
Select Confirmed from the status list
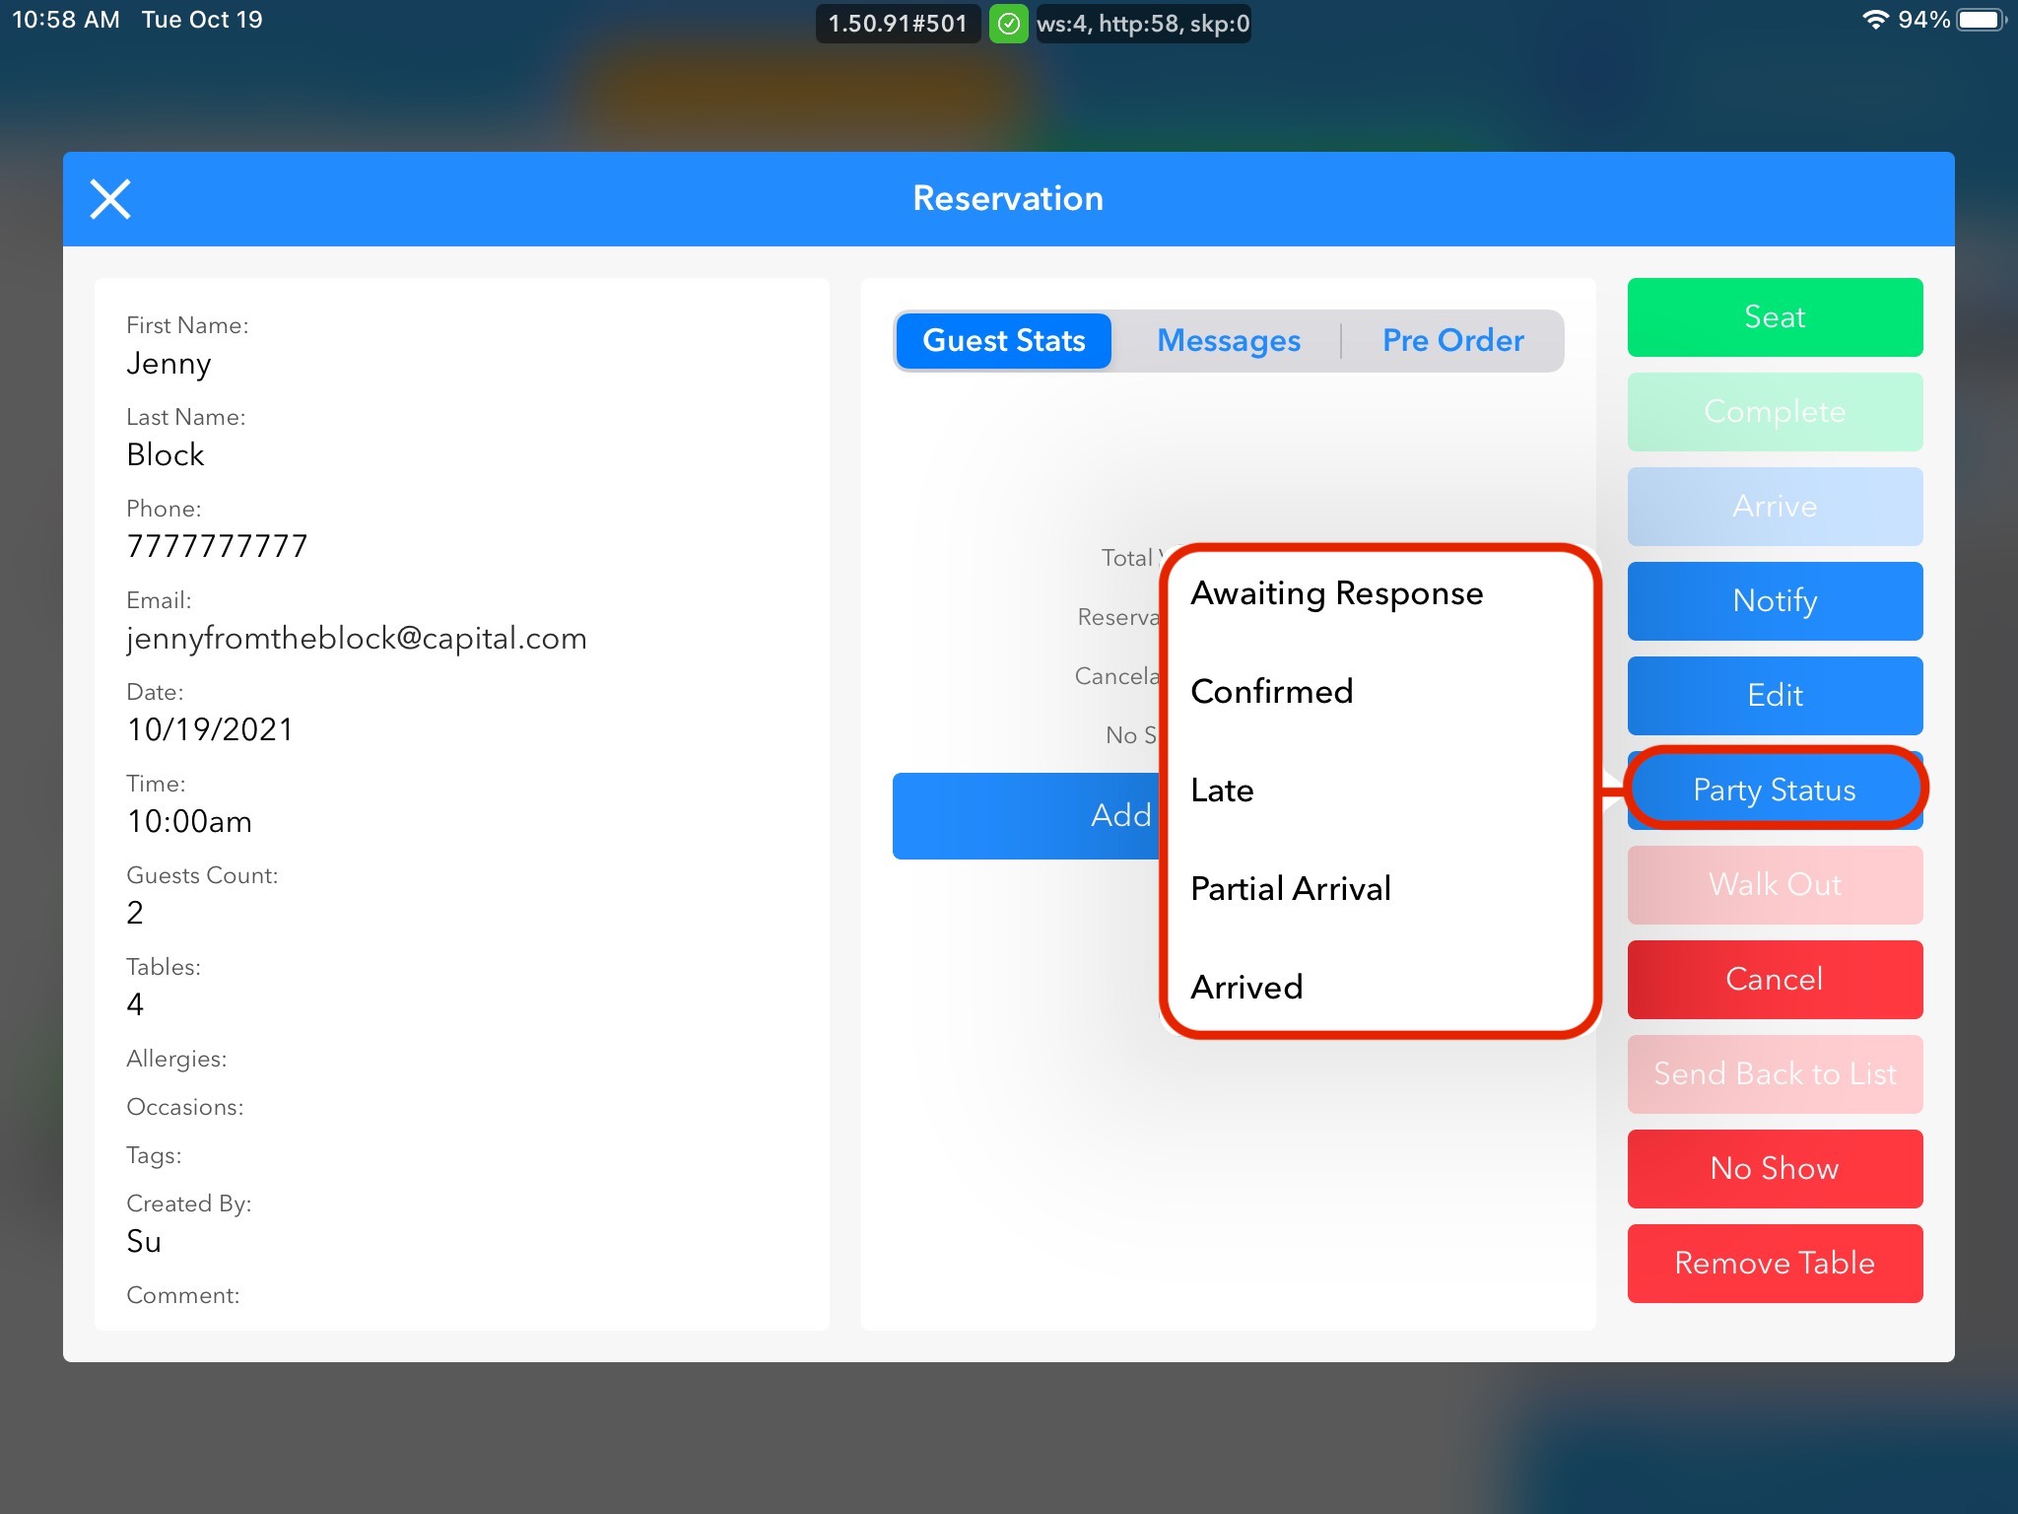(1271, 692)
